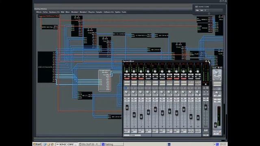Toggle the mute button on channel 4

(x=148, y=79)
